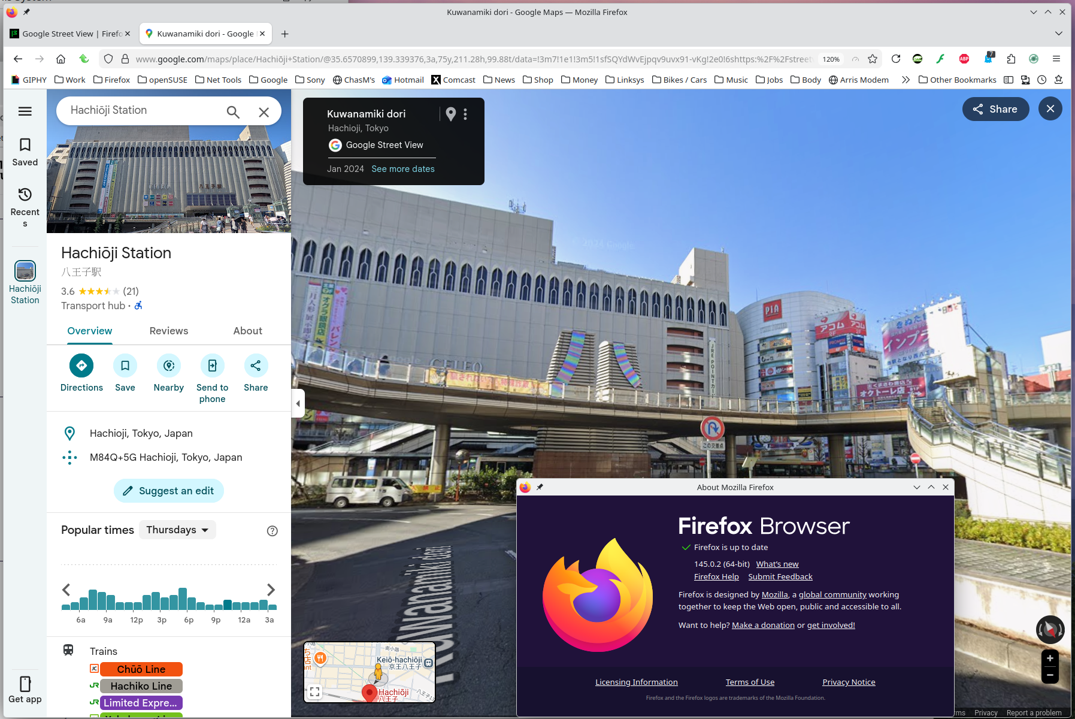1075x719 pixels.
Task: Open the tracking protection shield panel
Action: pyautogui.click(x=108, y=59)
